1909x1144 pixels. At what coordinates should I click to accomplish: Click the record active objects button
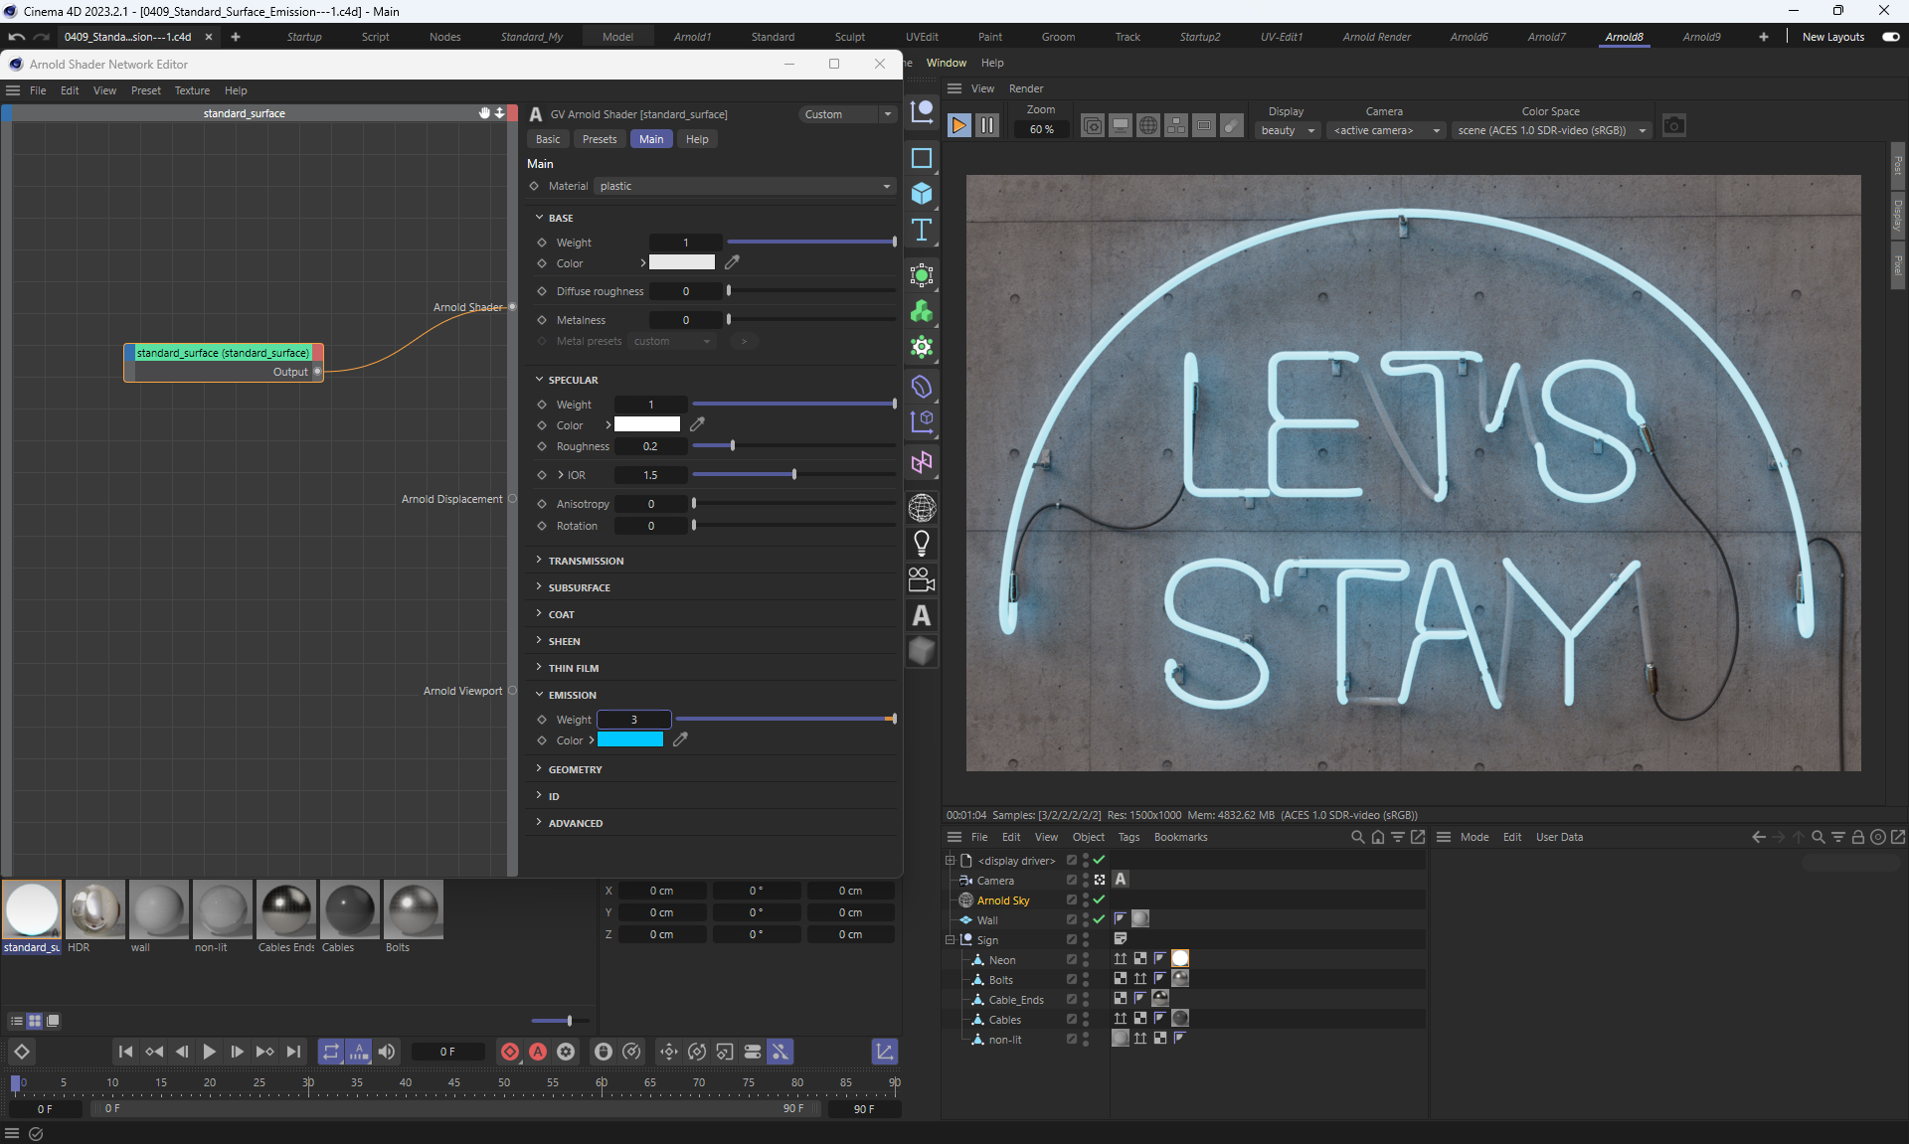510,1052
